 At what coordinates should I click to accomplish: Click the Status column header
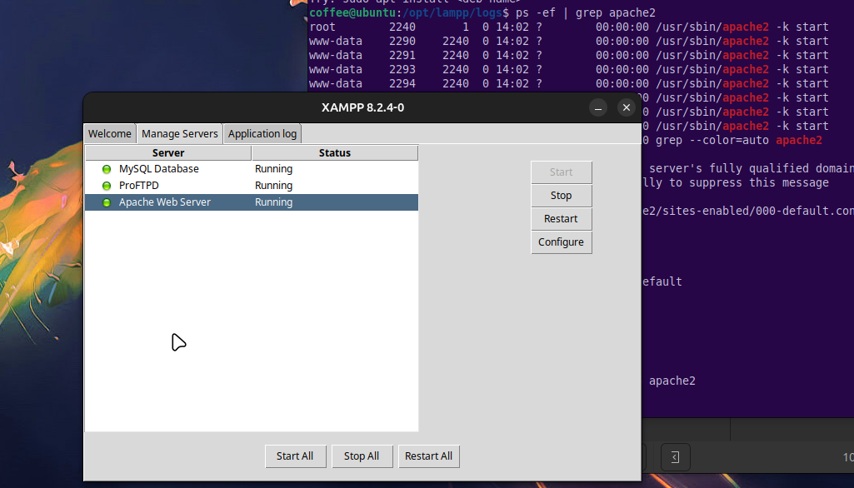click(335, 153)
